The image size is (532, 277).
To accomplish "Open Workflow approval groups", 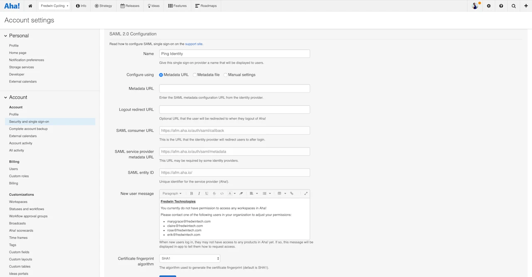I will coord(28,216).
